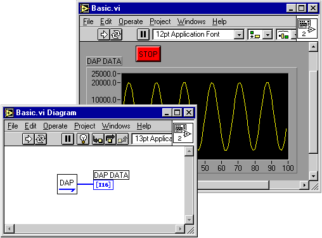Toggle the Pause button in the Diagram toolbar
Viewport: 322px width, 238px height.
(68, 139)
